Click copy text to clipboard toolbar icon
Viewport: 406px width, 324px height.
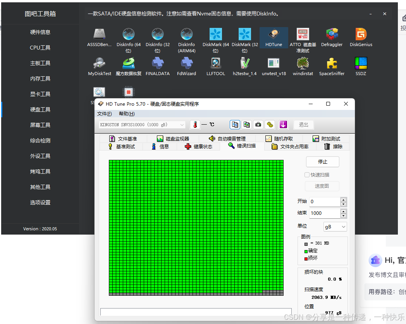(235, 125)
